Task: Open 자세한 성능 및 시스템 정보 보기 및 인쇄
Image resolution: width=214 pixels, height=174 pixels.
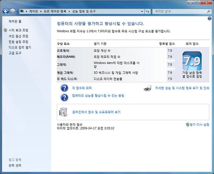Action: [182, 88]
